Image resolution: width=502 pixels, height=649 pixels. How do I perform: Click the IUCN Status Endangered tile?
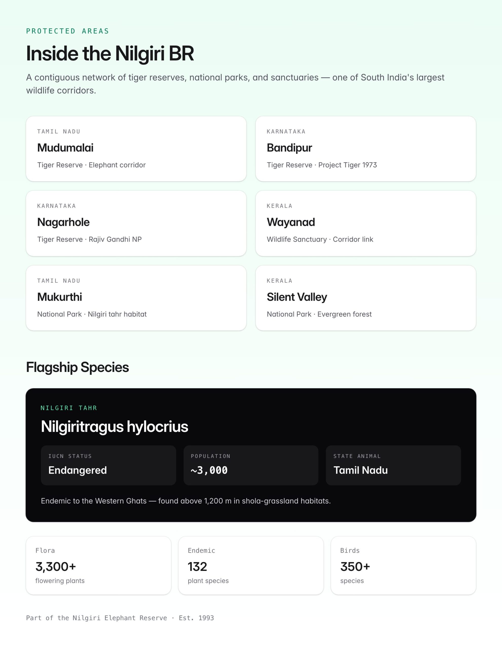[108, 465]
